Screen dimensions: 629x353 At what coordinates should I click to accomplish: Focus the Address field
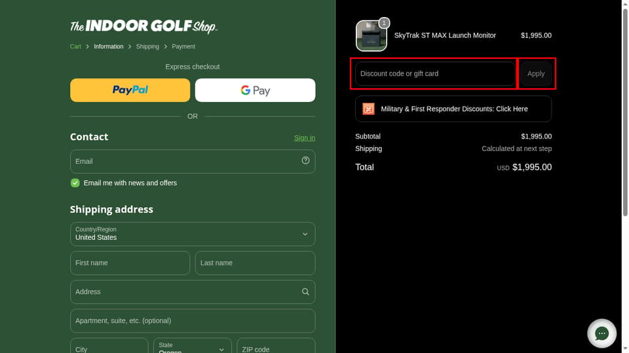click(x=193, y=292)
